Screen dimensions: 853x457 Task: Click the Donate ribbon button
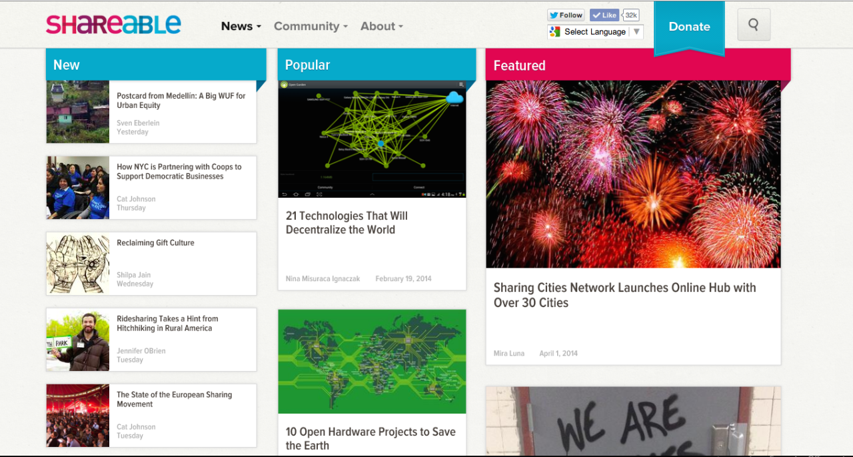[689, 27]
